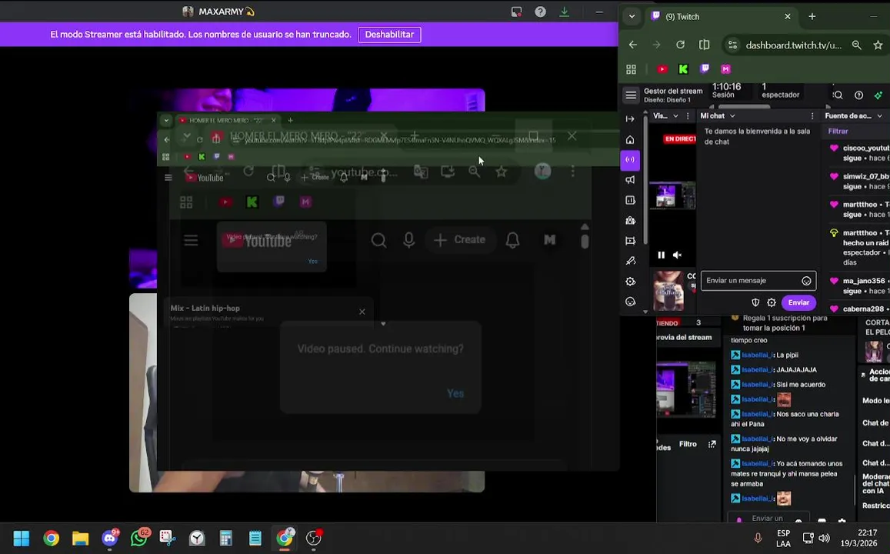Open OBS Studio from the taskbar

pos(314,538)
